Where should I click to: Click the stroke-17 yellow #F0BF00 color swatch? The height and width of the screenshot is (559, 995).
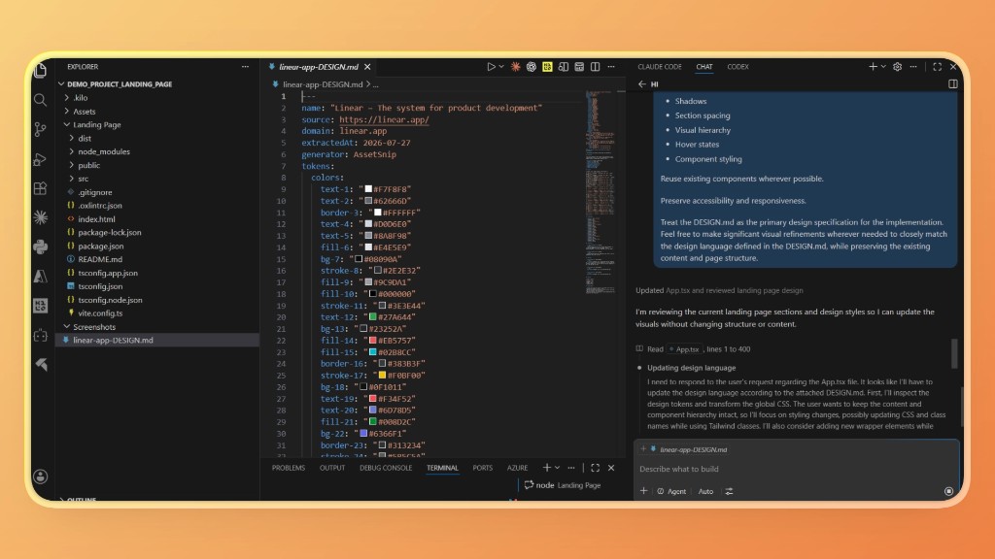click(382, 376)
